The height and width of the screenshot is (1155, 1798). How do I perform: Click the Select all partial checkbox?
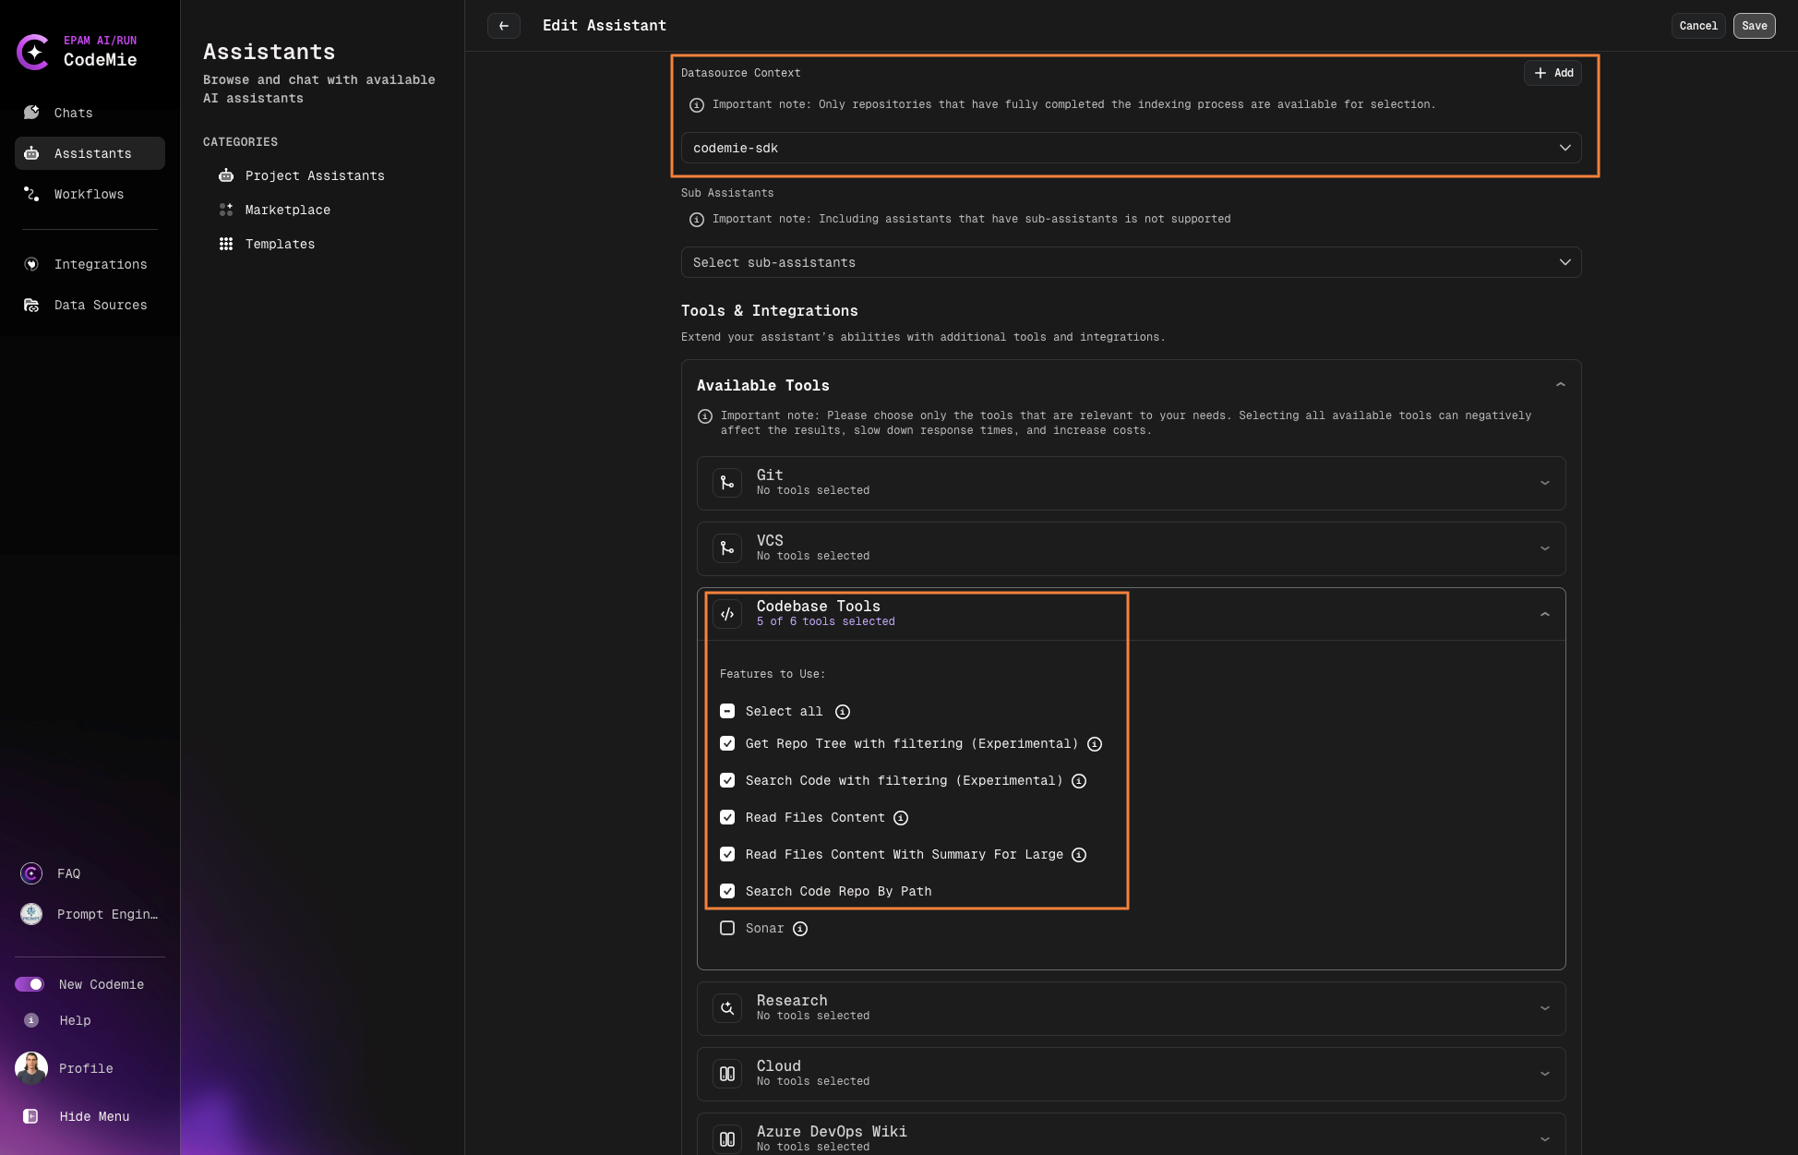(x=727, y=711)
